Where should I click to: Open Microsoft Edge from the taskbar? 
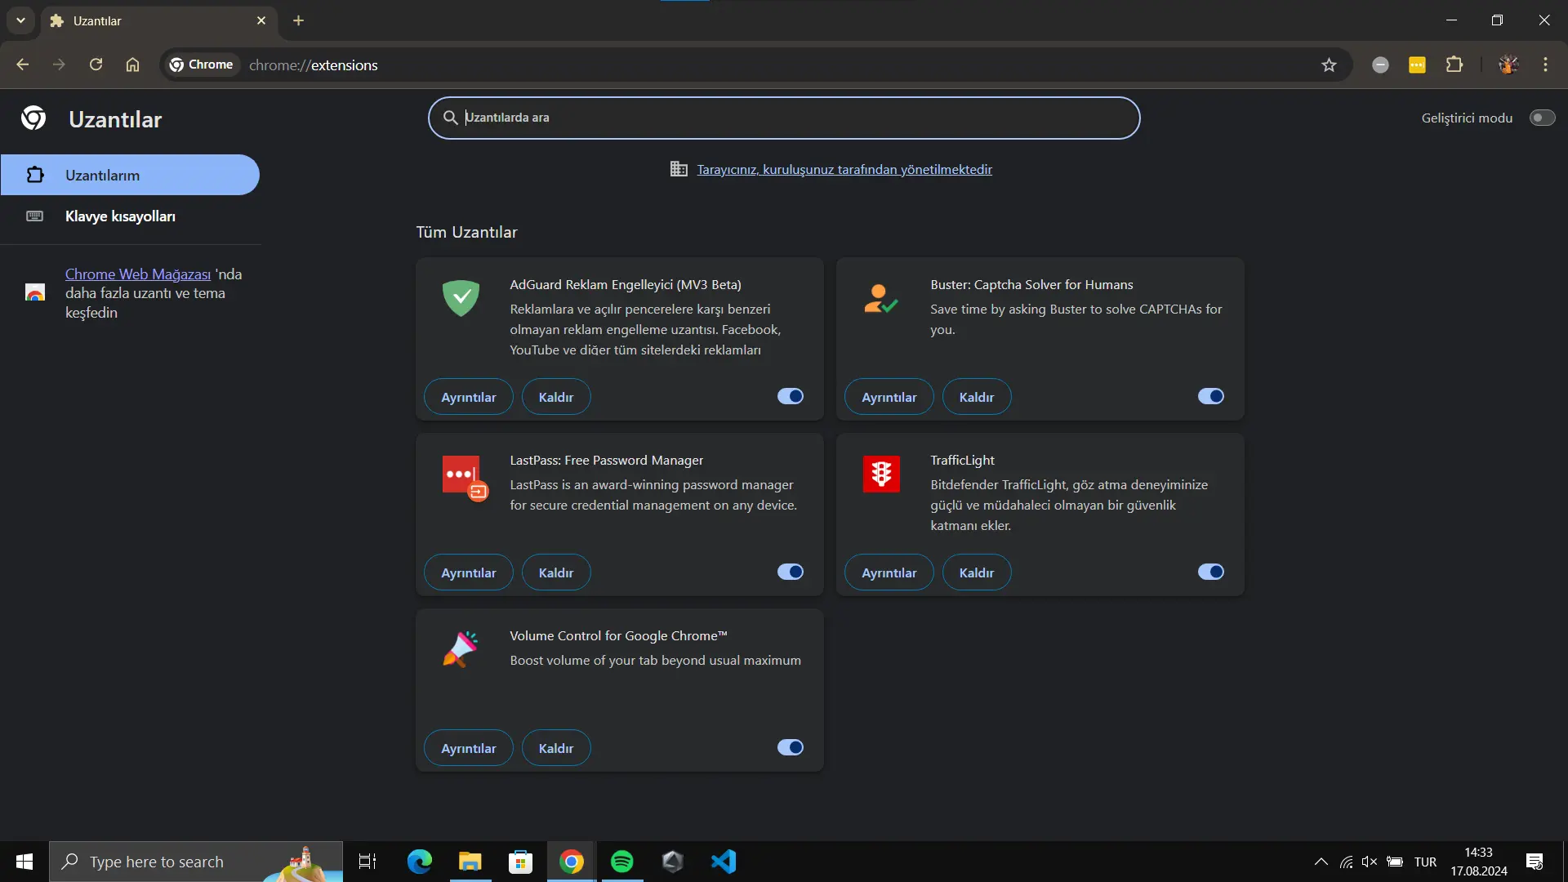[x=419, y=862]
